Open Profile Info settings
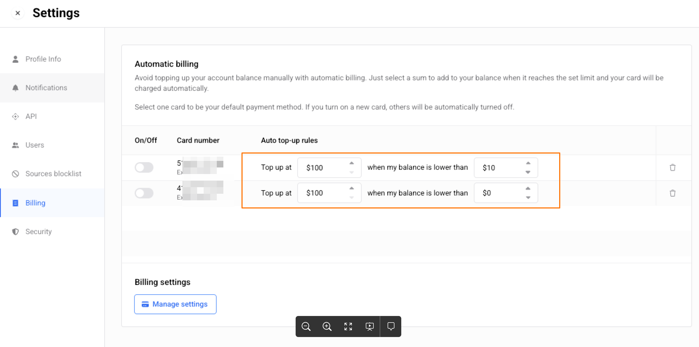 click(x=52, y=59)
